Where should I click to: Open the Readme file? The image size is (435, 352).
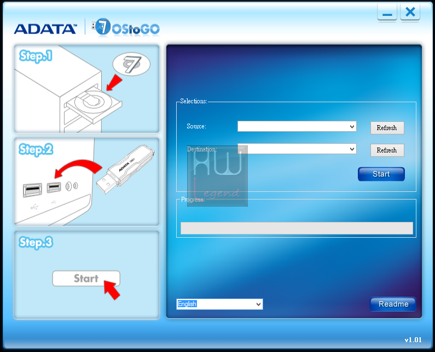(393, 304)
